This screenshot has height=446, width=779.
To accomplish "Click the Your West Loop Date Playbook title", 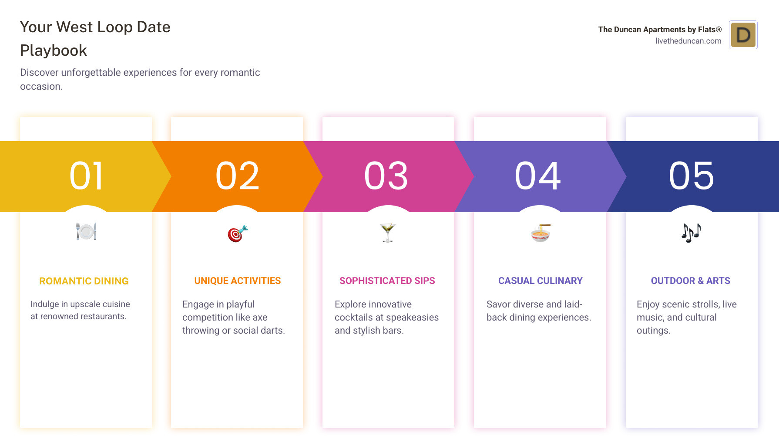I will coord(95,39).
